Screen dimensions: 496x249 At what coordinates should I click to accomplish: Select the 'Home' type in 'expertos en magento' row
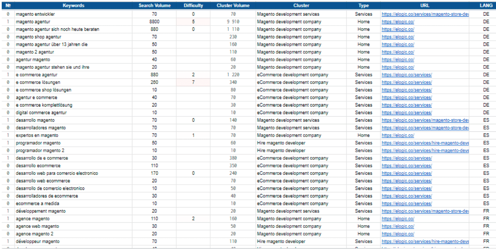click(x=364, y=135)
